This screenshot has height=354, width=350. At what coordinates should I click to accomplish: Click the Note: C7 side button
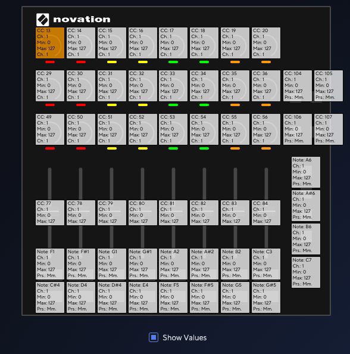click(x=306, y=272)
